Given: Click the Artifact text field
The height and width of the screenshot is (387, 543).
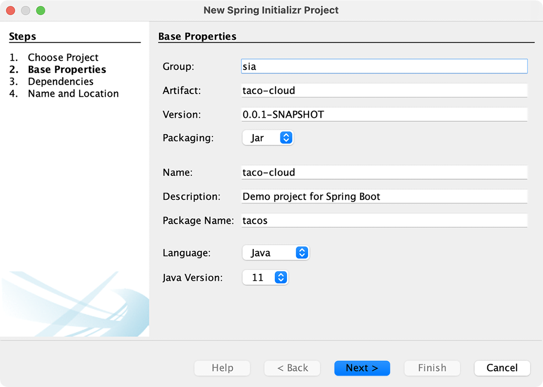Looking at the screenshot, I should 384,90.
